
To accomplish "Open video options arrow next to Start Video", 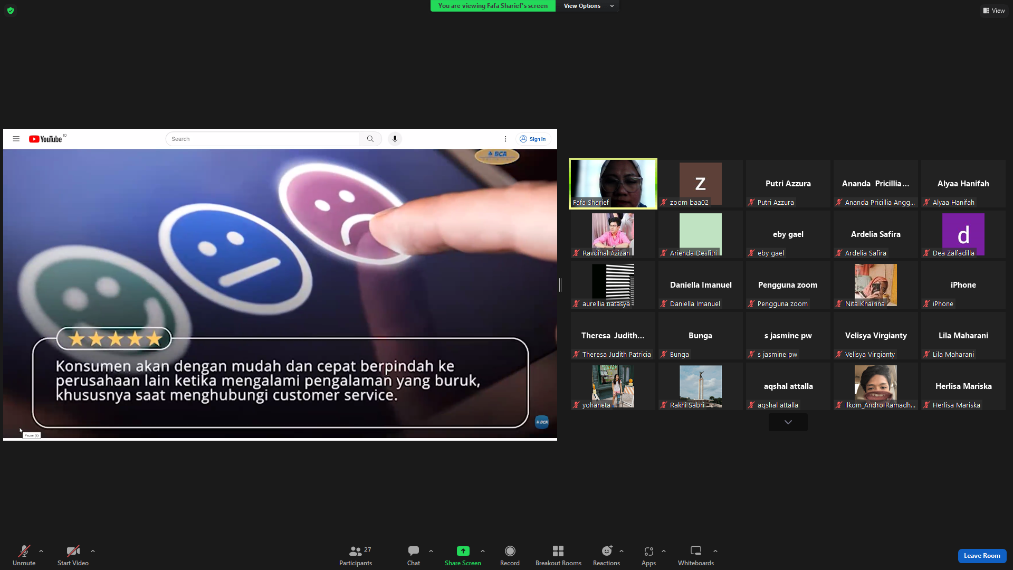I will 93,551.
